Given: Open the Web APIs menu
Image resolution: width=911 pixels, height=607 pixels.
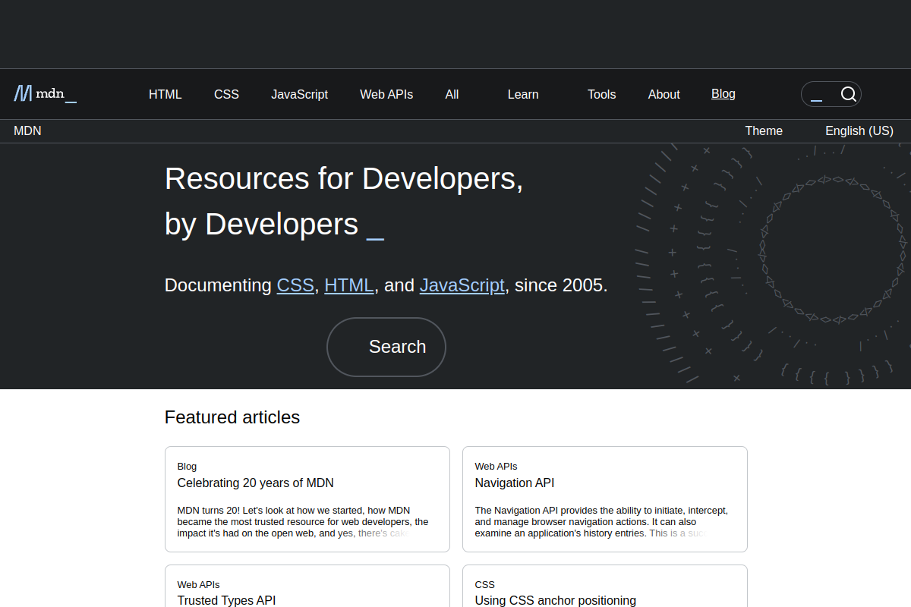Looking at the screenshot, I should tap(386, 94).
